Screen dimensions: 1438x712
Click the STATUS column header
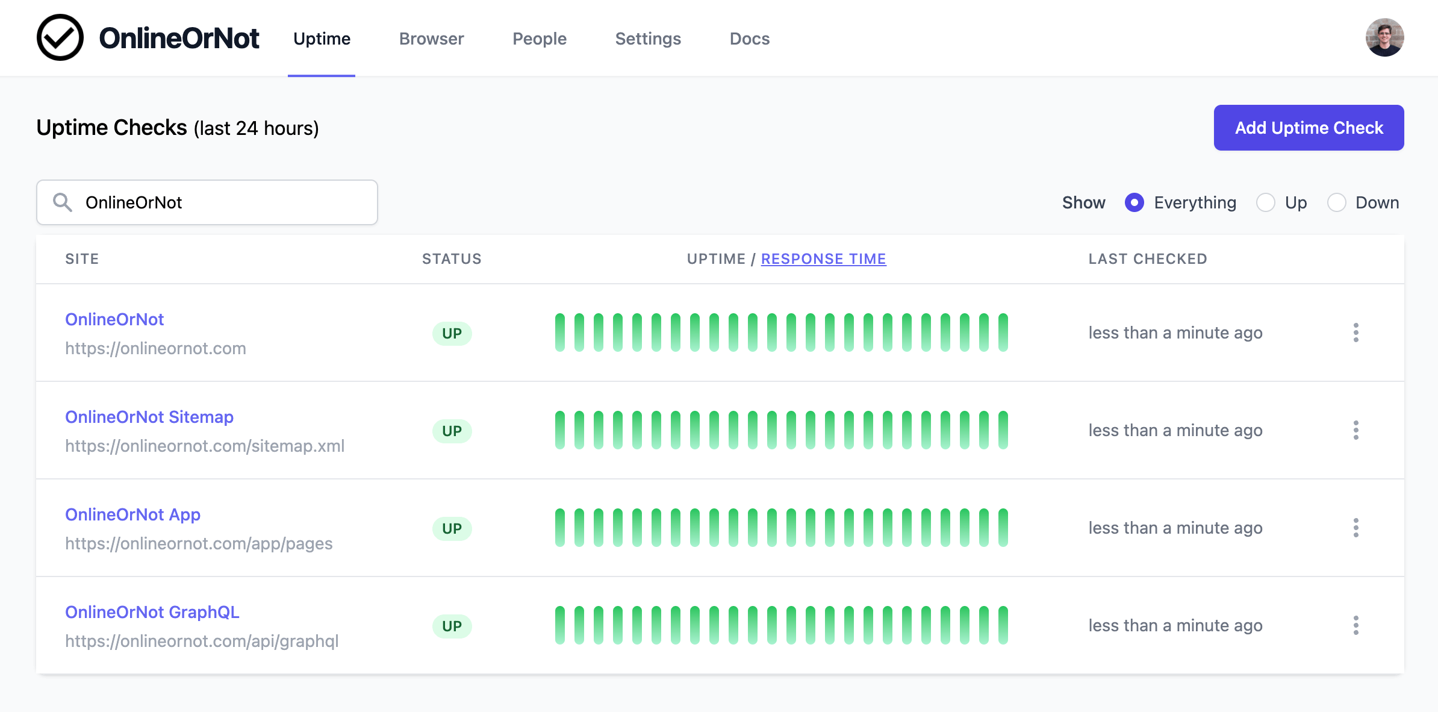click(452, 259)
